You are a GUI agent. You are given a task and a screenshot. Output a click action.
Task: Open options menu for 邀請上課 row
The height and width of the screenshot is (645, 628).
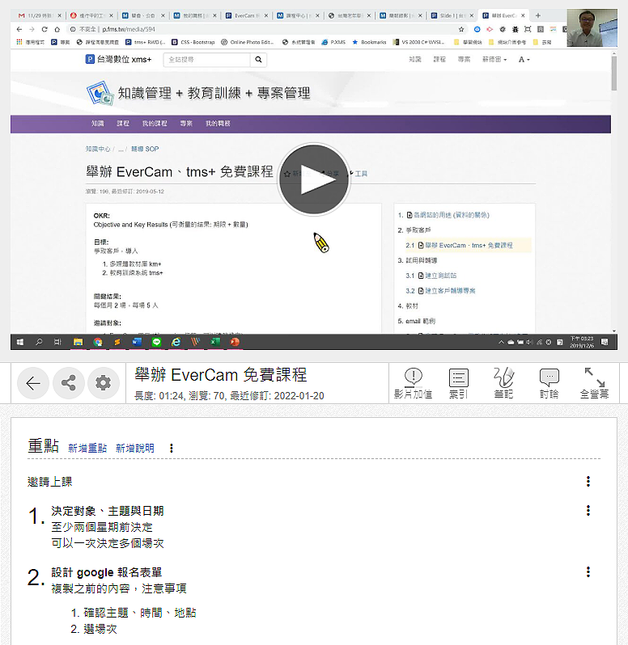pyautogui.click(x=588, y=482)
